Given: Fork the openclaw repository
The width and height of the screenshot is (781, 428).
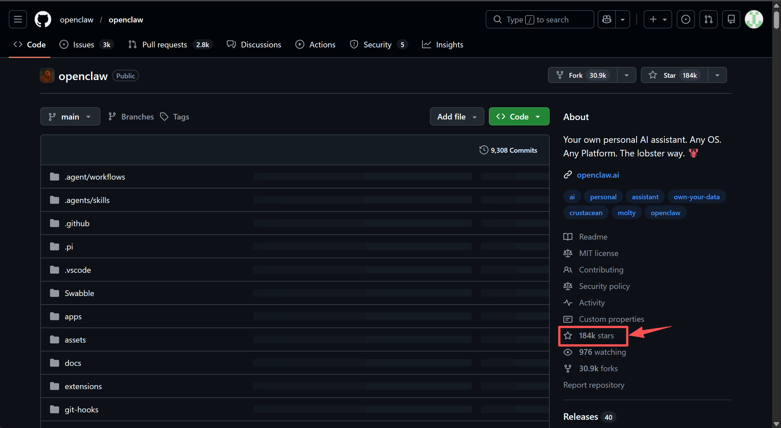Looking at the screenshot, I should 582,75.
